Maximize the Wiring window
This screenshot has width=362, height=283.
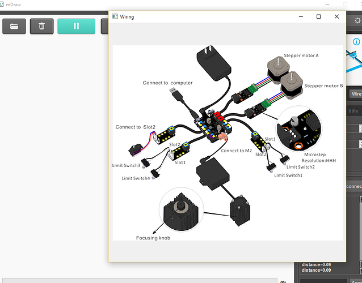(x=319, y=16)
